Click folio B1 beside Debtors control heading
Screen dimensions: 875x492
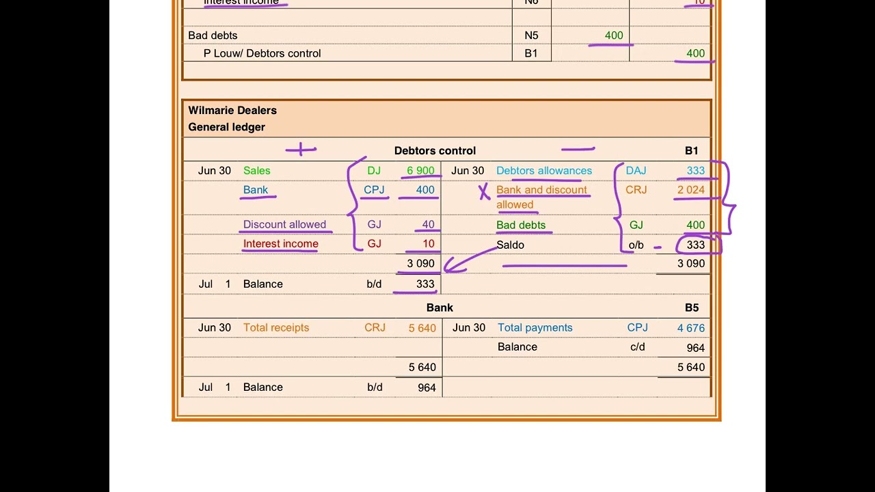click(x=692, y=150)
